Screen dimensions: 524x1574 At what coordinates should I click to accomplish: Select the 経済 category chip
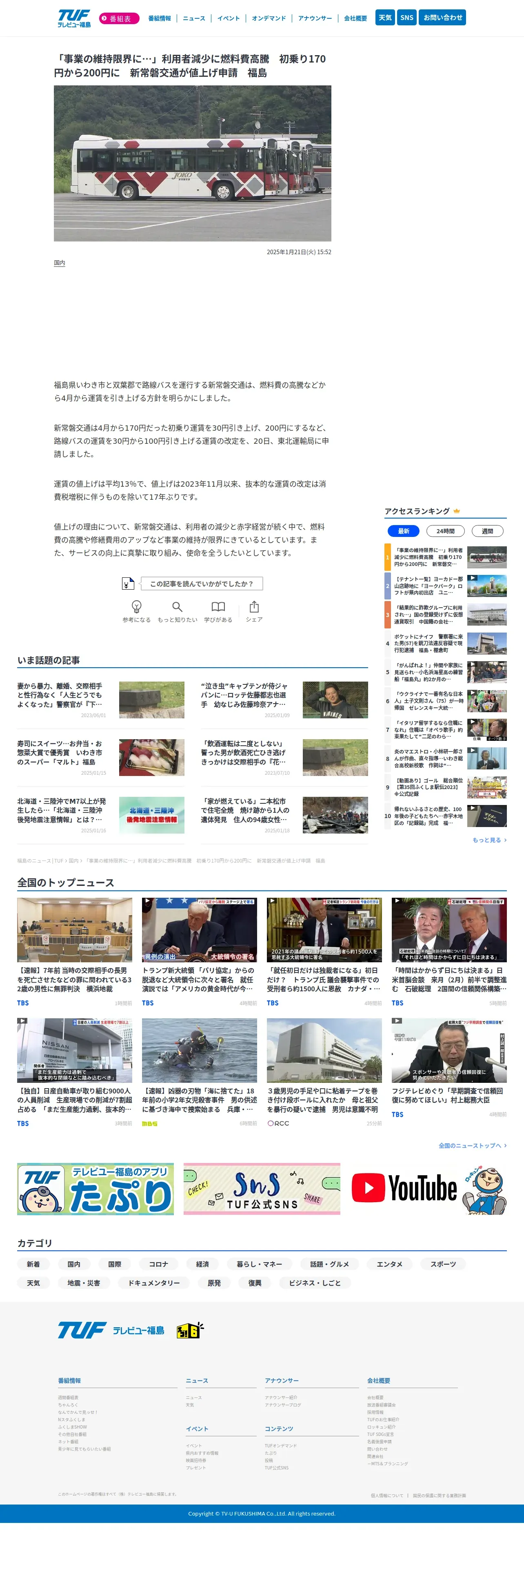coord(202,1264)
